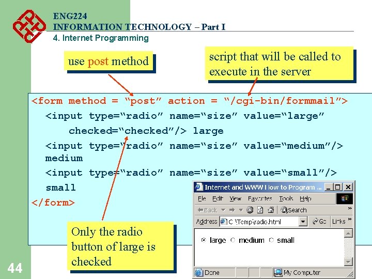372x279 pixels.
Task: Click the Links toolbar label
Action: 338,222
